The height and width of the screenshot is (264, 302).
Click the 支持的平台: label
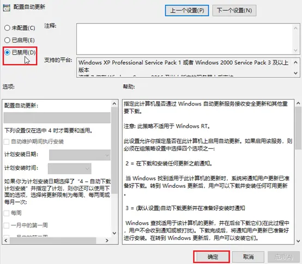pos(58,60)
